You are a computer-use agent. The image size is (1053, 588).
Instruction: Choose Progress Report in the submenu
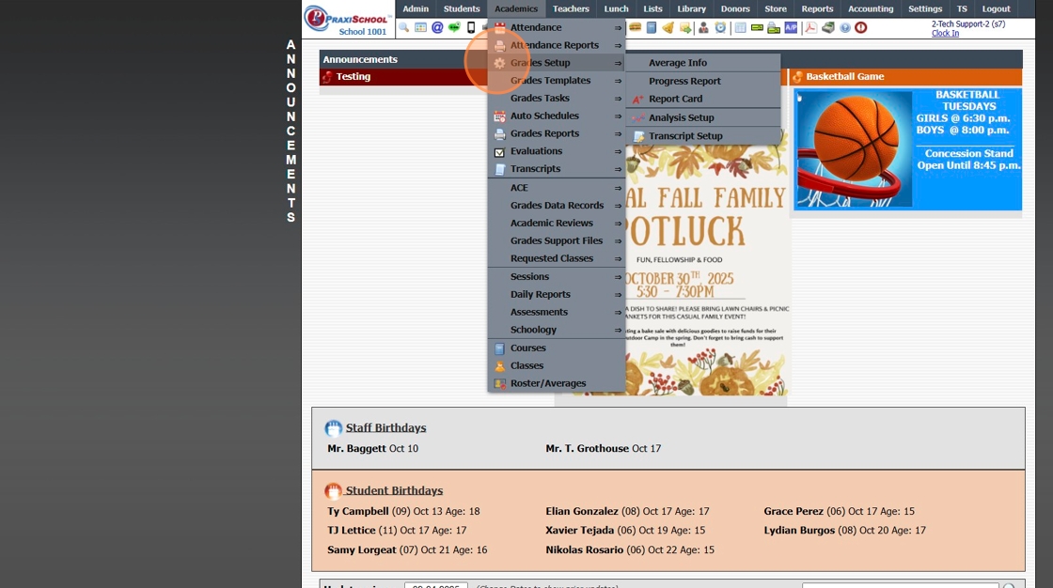[x=684, y=81]
